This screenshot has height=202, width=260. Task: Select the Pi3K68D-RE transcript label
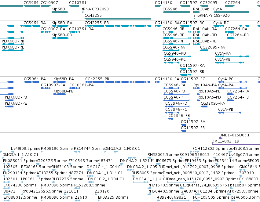click(13, 47)
